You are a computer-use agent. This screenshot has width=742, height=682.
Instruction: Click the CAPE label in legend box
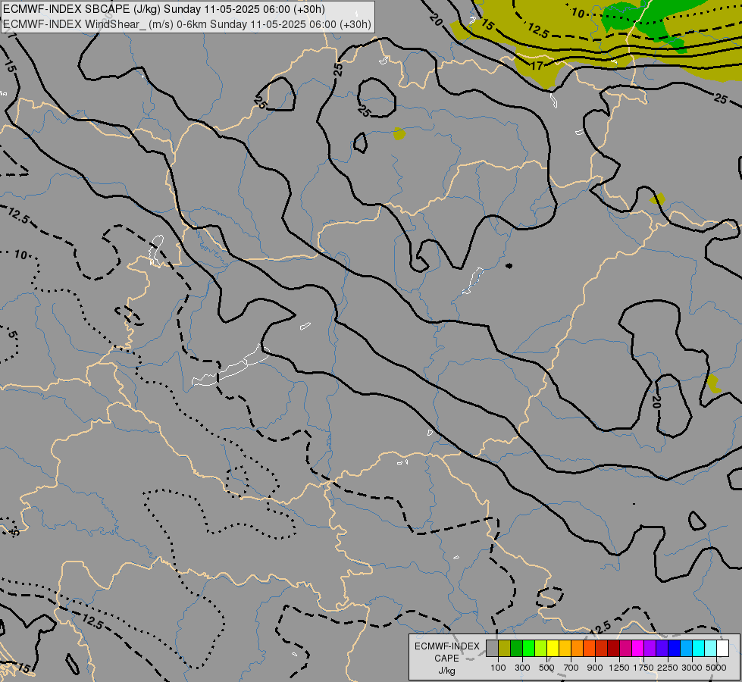point(446,659)
